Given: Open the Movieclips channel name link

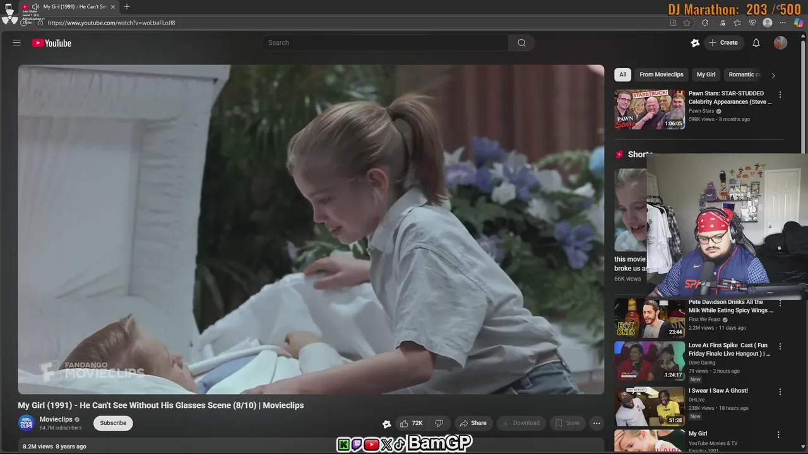Looking at the screenshot, I should pyautogui.click(x=56, y=419).
